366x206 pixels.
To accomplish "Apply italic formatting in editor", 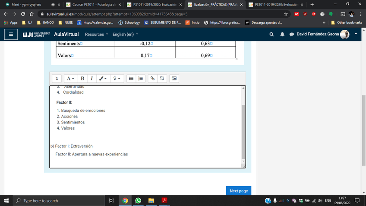I will pyautogui.click(x=92, y=79).
